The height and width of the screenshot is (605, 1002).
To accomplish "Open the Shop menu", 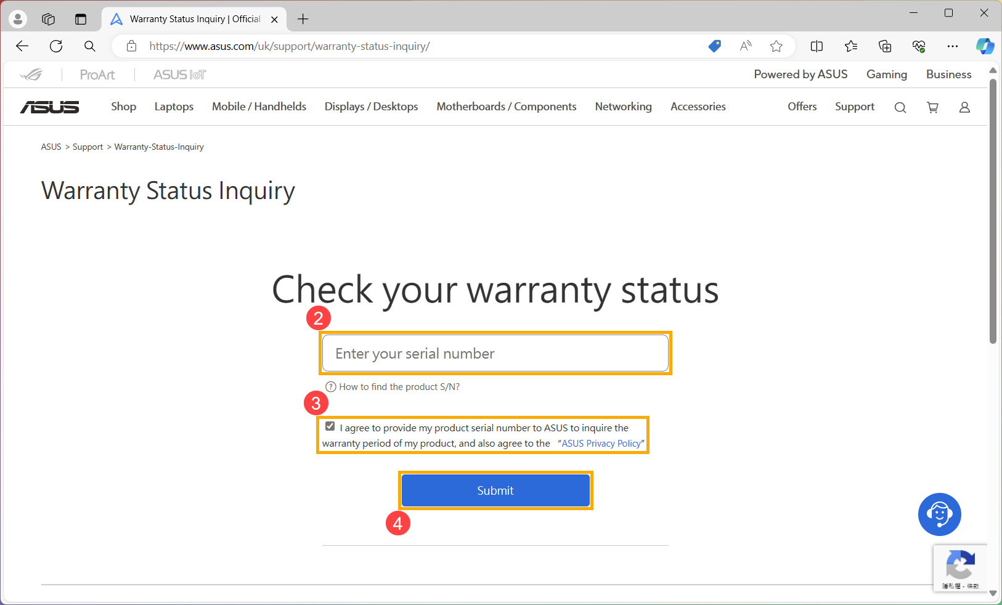I will click(x=123, y=107).
